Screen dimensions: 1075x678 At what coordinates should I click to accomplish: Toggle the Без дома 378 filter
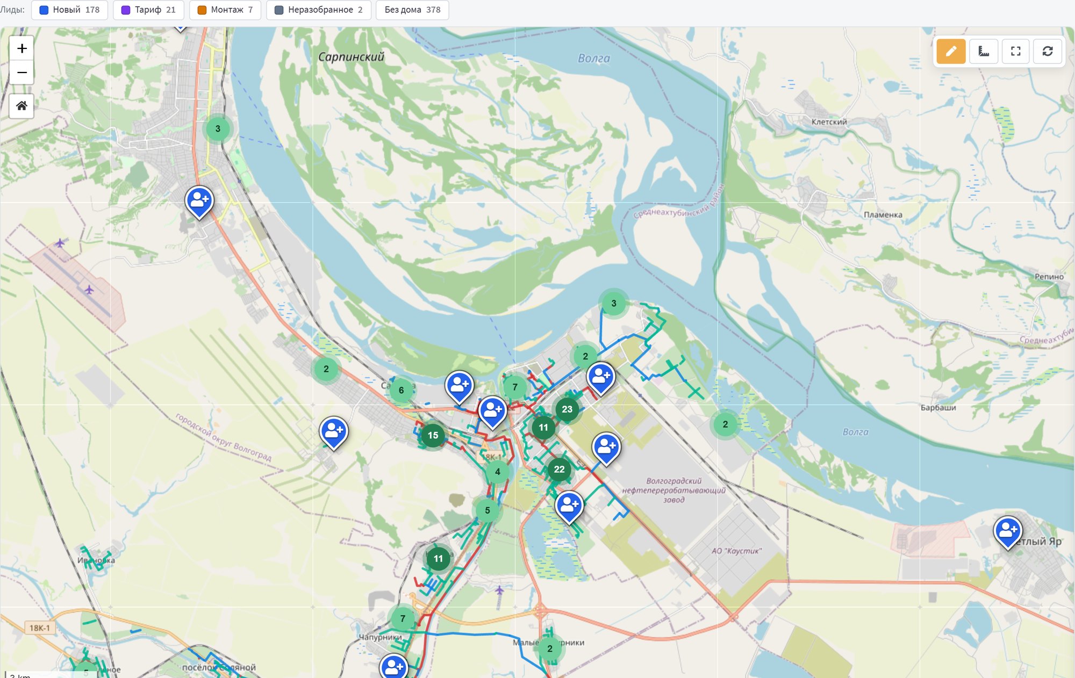point(412,10)
